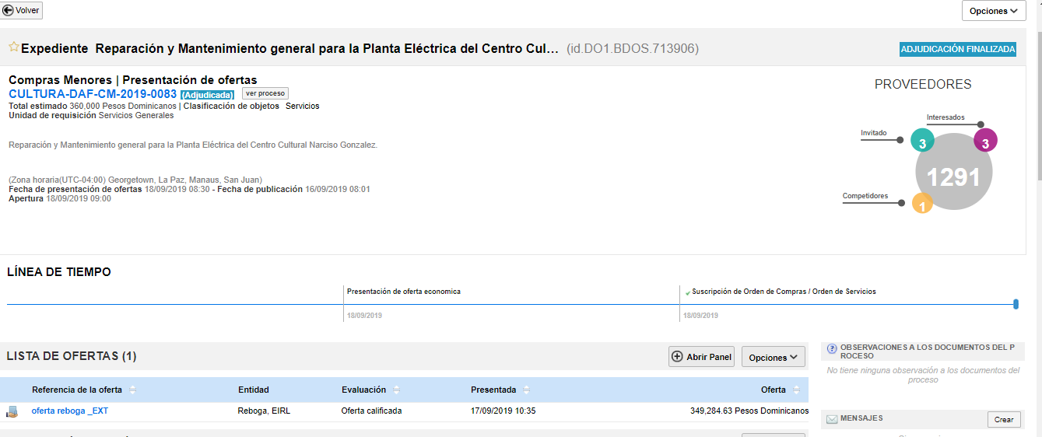Click the envelope icon beside Mensajes

coord(832,419)
